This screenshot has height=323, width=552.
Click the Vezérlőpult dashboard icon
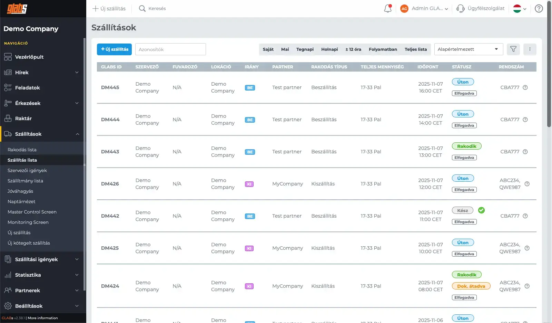coord(8,57)
